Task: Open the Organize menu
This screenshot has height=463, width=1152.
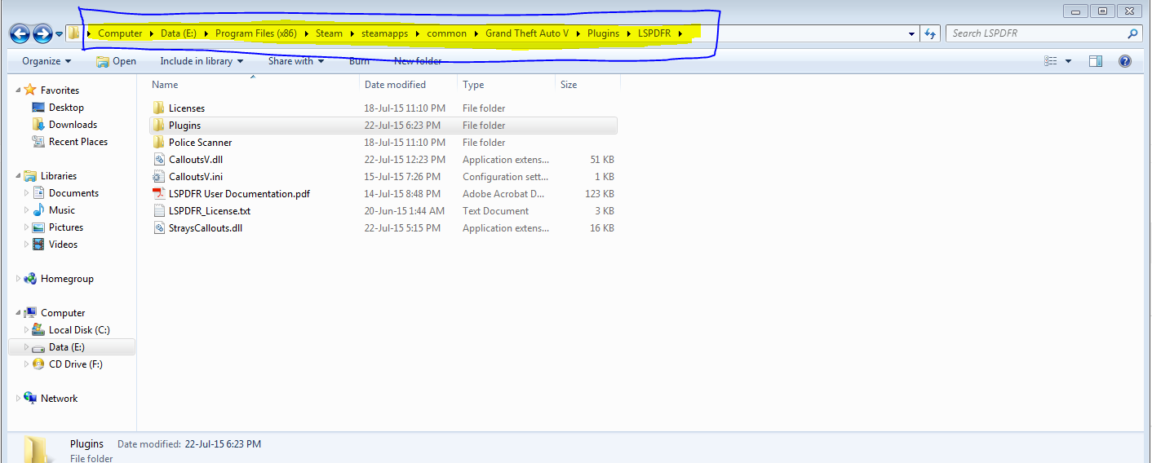Action: tap(47, 61)
